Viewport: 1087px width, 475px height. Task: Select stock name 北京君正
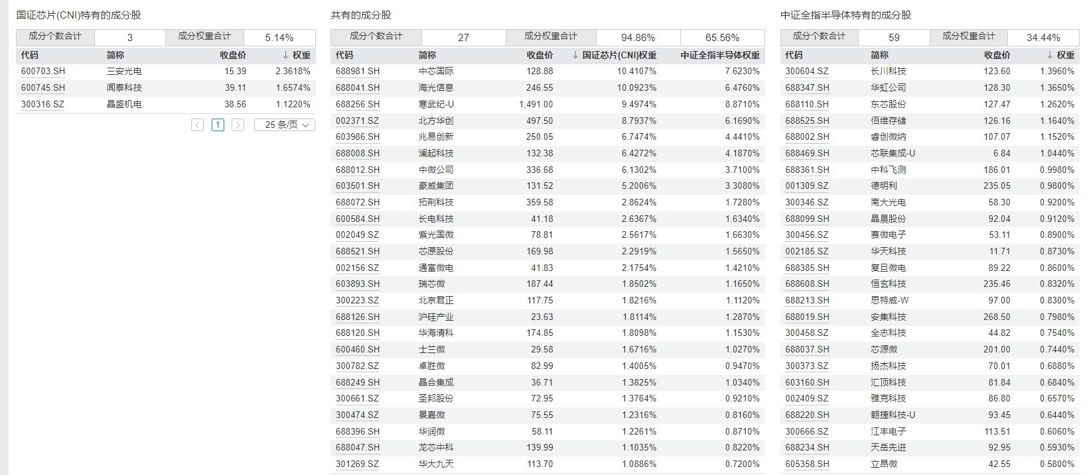coord(436,300)
